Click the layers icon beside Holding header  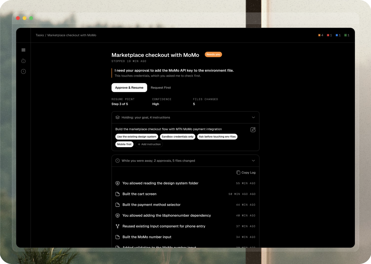[118, 117]
